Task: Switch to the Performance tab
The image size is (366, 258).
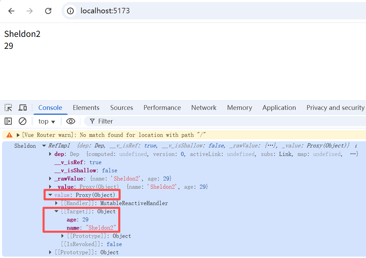Action: [162, 108]
